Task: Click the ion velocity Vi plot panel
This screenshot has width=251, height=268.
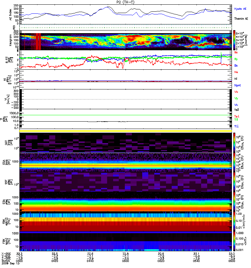Action: 125,99
